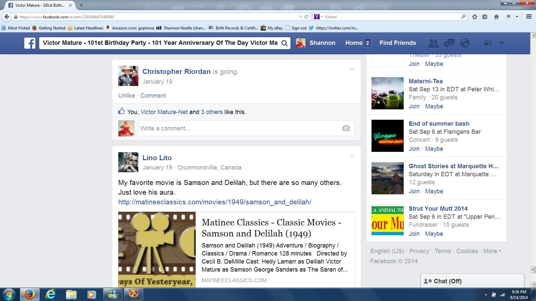Open the Paint icon on taskbar
The image size is (536, 301).
tap(133, 295)
